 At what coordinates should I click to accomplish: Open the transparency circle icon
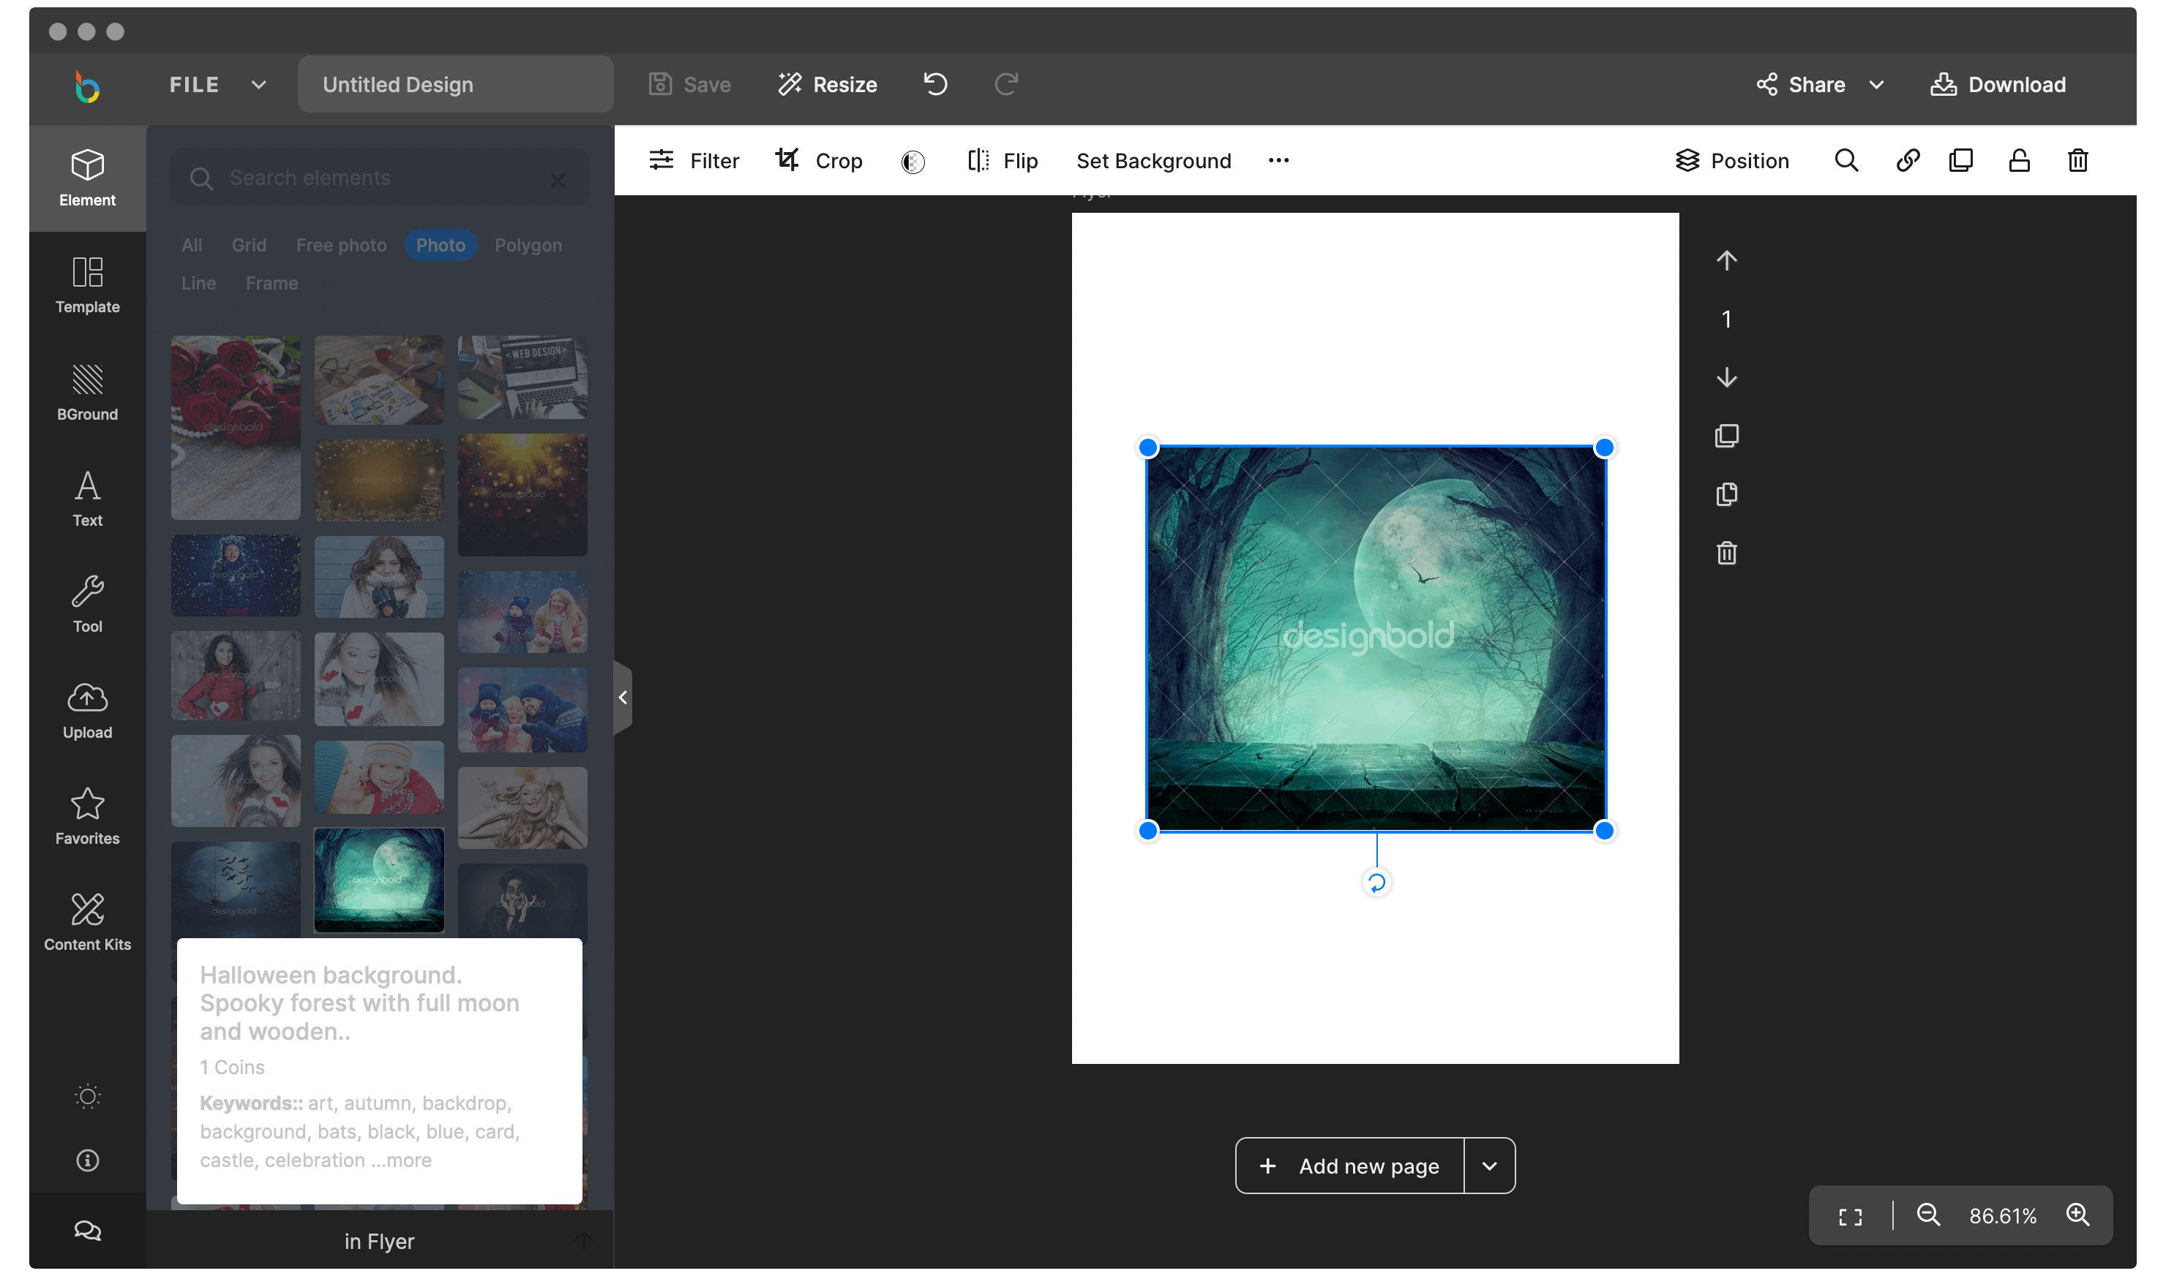tap(913, 162)
